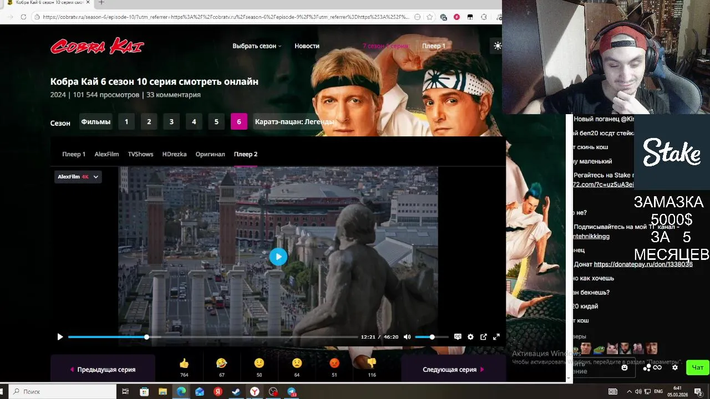710x399 pixels.
Task: Switch the ENG input language indicator
Action: point(658,392)
